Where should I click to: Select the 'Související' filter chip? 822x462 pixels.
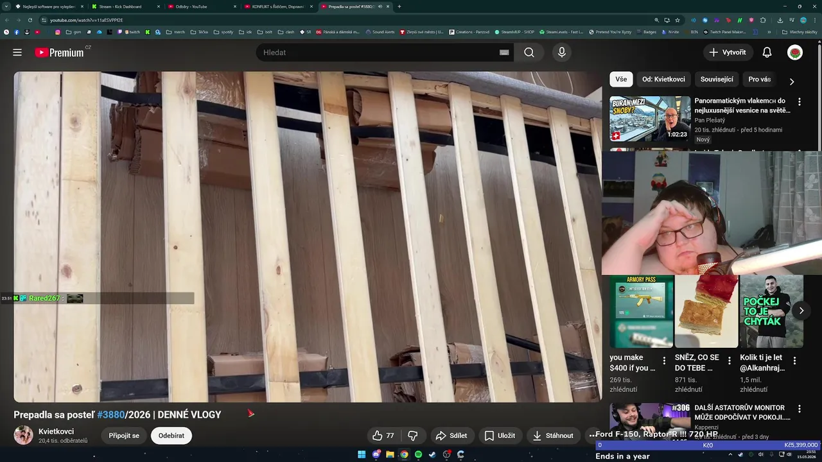717,80
